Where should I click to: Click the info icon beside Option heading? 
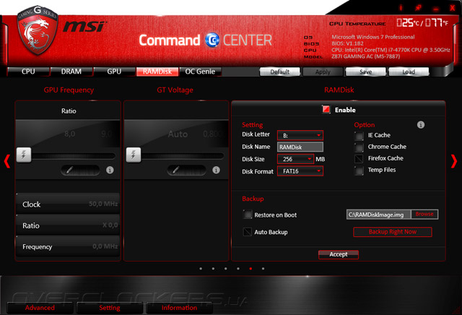click(x=421, y=125)
